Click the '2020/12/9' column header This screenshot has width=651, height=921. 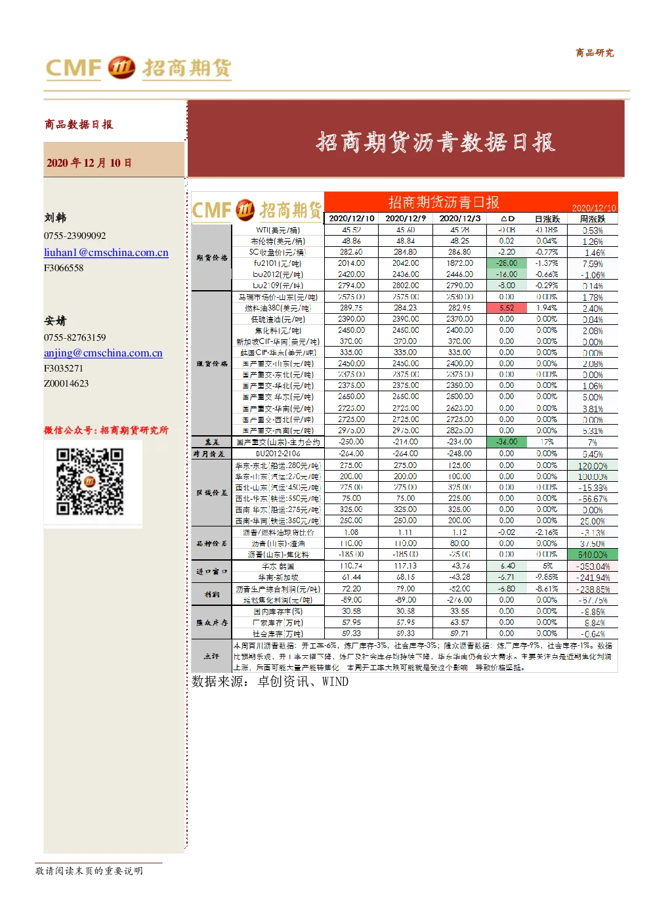(406, 219)
